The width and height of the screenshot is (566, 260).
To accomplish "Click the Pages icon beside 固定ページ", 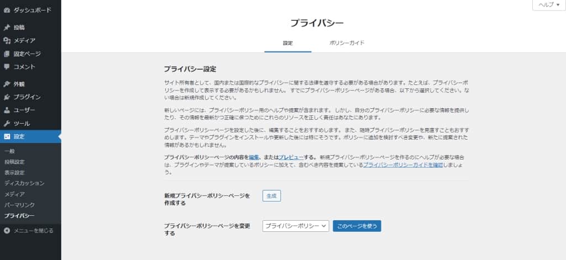I will [7, 54].
